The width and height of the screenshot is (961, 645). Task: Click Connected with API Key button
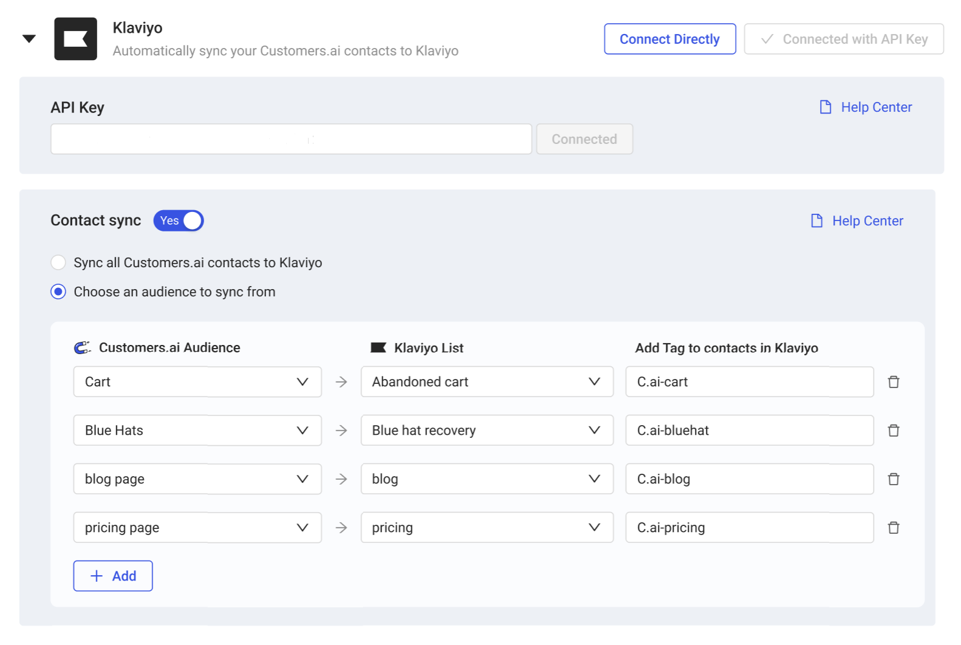tap(844, 39)
